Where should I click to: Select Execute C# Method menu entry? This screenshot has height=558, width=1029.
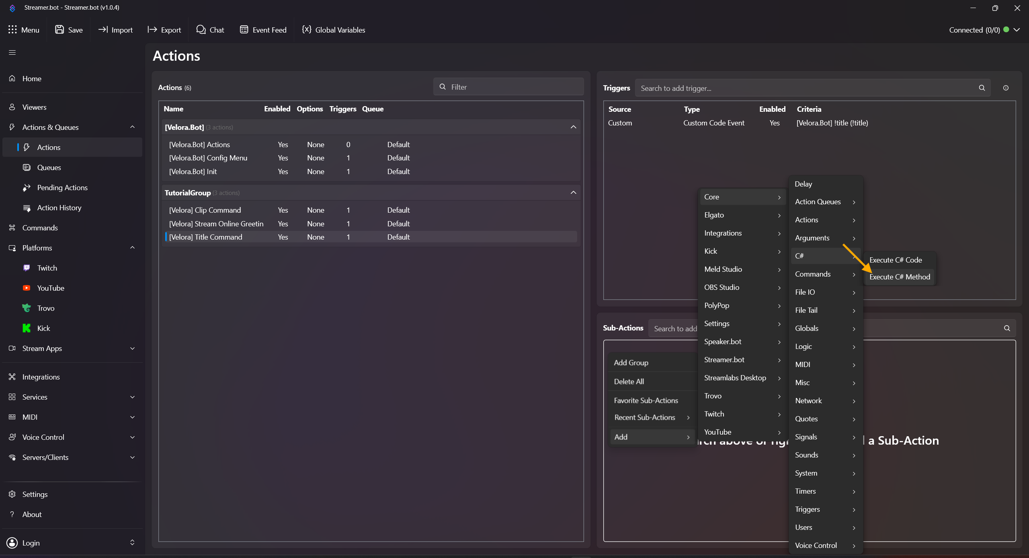pos(900,277)
